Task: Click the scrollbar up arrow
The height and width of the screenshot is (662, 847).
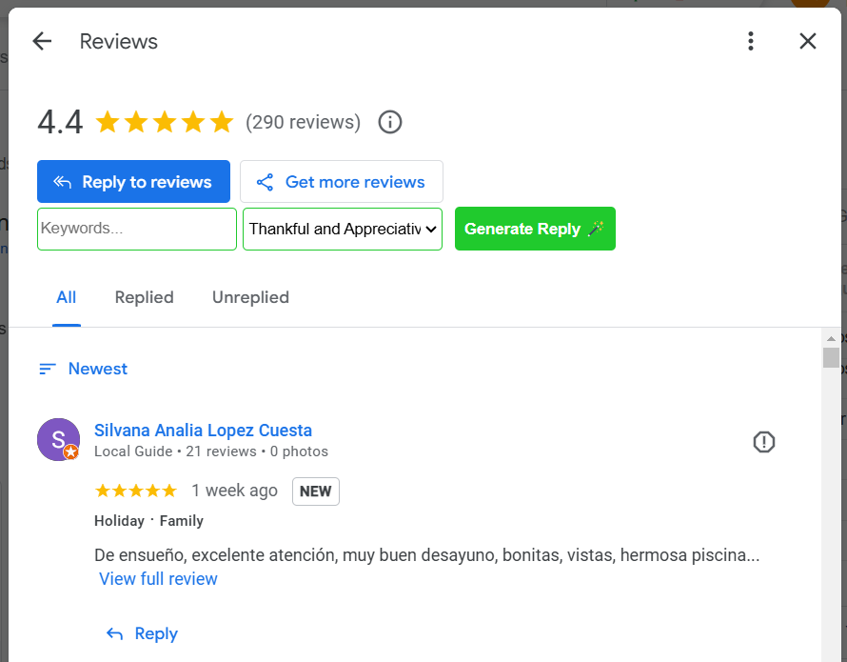Action: 831,337
